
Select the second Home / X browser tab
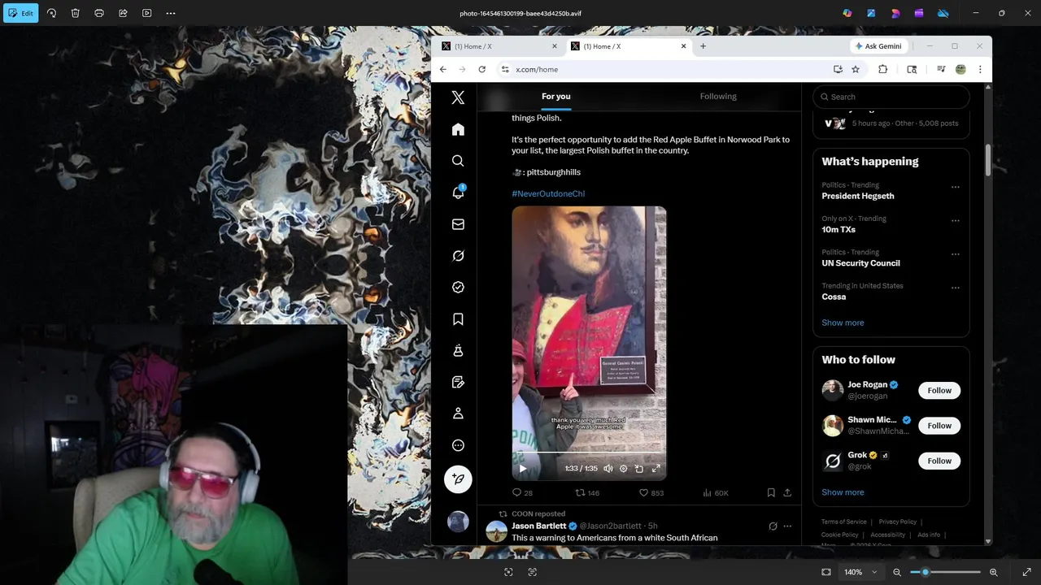(x=628, y=46)
